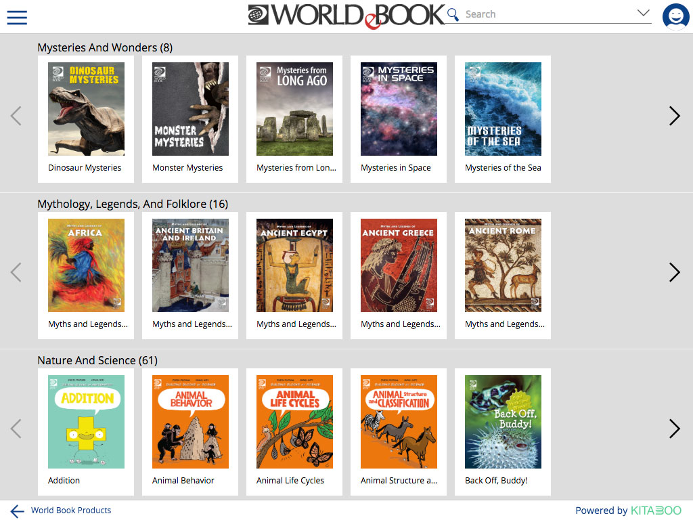Open Animal Structure and Classification cover
Image resolution: width=693 pixels, height=520 pixels.
[399, 422]
